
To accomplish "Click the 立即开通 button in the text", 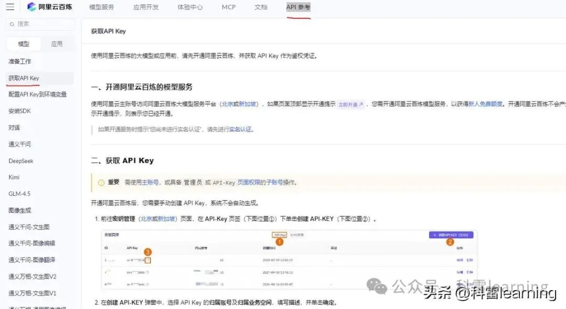I will (x=351, y=104).
